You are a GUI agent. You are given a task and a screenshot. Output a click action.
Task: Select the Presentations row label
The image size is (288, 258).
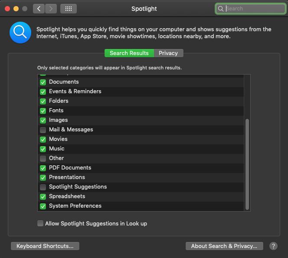pos(67,177)
